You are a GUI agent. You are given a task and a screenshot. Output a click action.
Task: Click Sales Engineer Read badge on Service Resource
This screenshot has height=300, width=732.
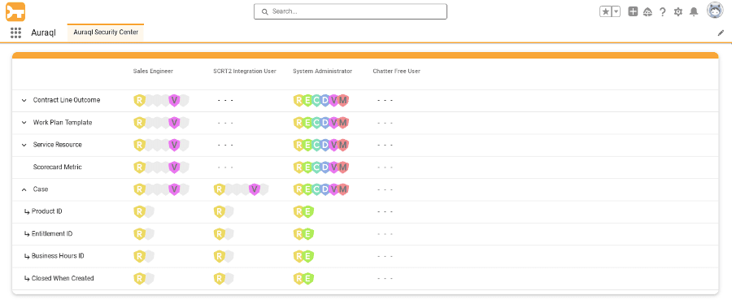click(139, 145)
